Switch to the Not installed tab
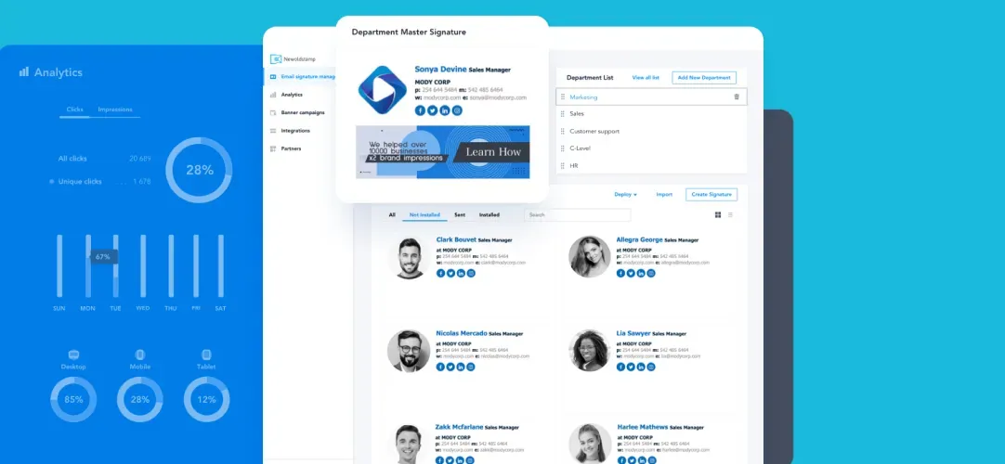 point(424,215)
